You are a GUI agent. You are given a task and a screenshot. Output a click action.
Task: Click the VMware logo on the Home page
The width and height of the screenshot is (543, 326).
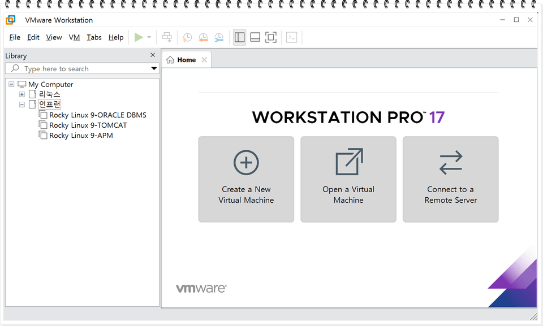coord(201,288)
